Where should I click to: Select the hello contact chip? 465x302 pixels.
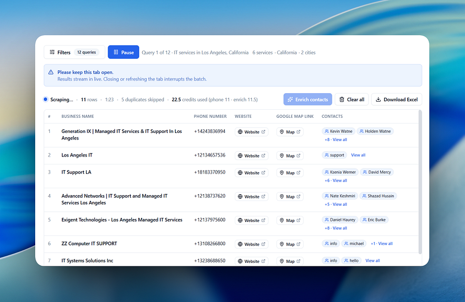coord(351,260)
